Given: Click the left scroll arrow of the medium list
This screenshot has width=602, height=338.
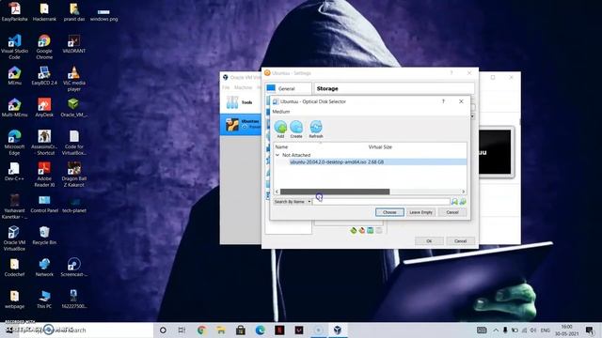Looking at the screenshot, I should (277, 192).
